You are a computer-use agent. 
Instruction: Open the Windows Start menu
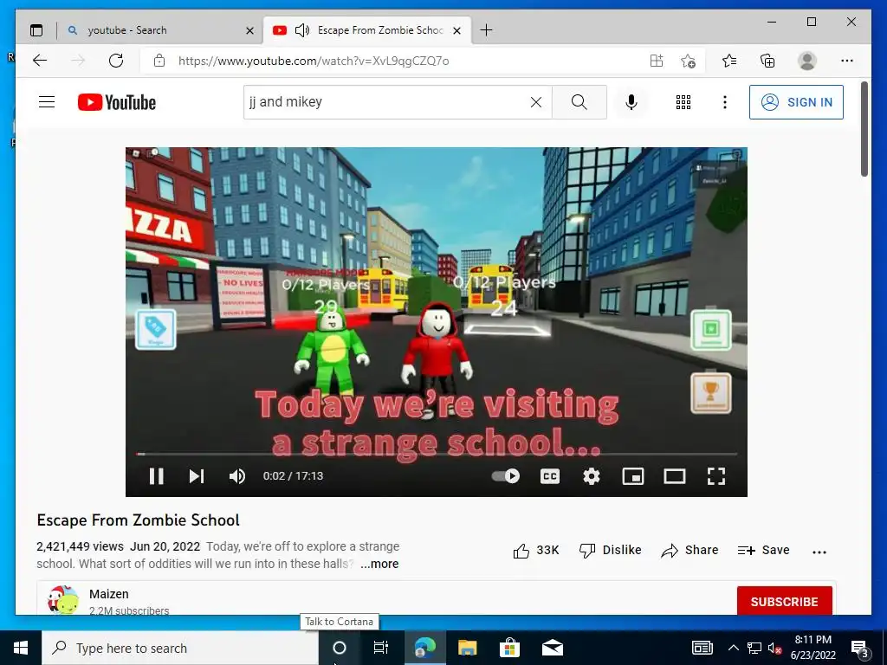click(x=21, y=648)
